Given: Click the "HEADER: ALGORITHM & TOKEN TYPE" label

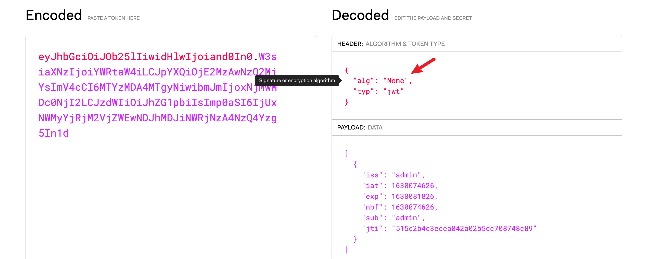Looking at the screenshot, I should click(x=390, y=44).
